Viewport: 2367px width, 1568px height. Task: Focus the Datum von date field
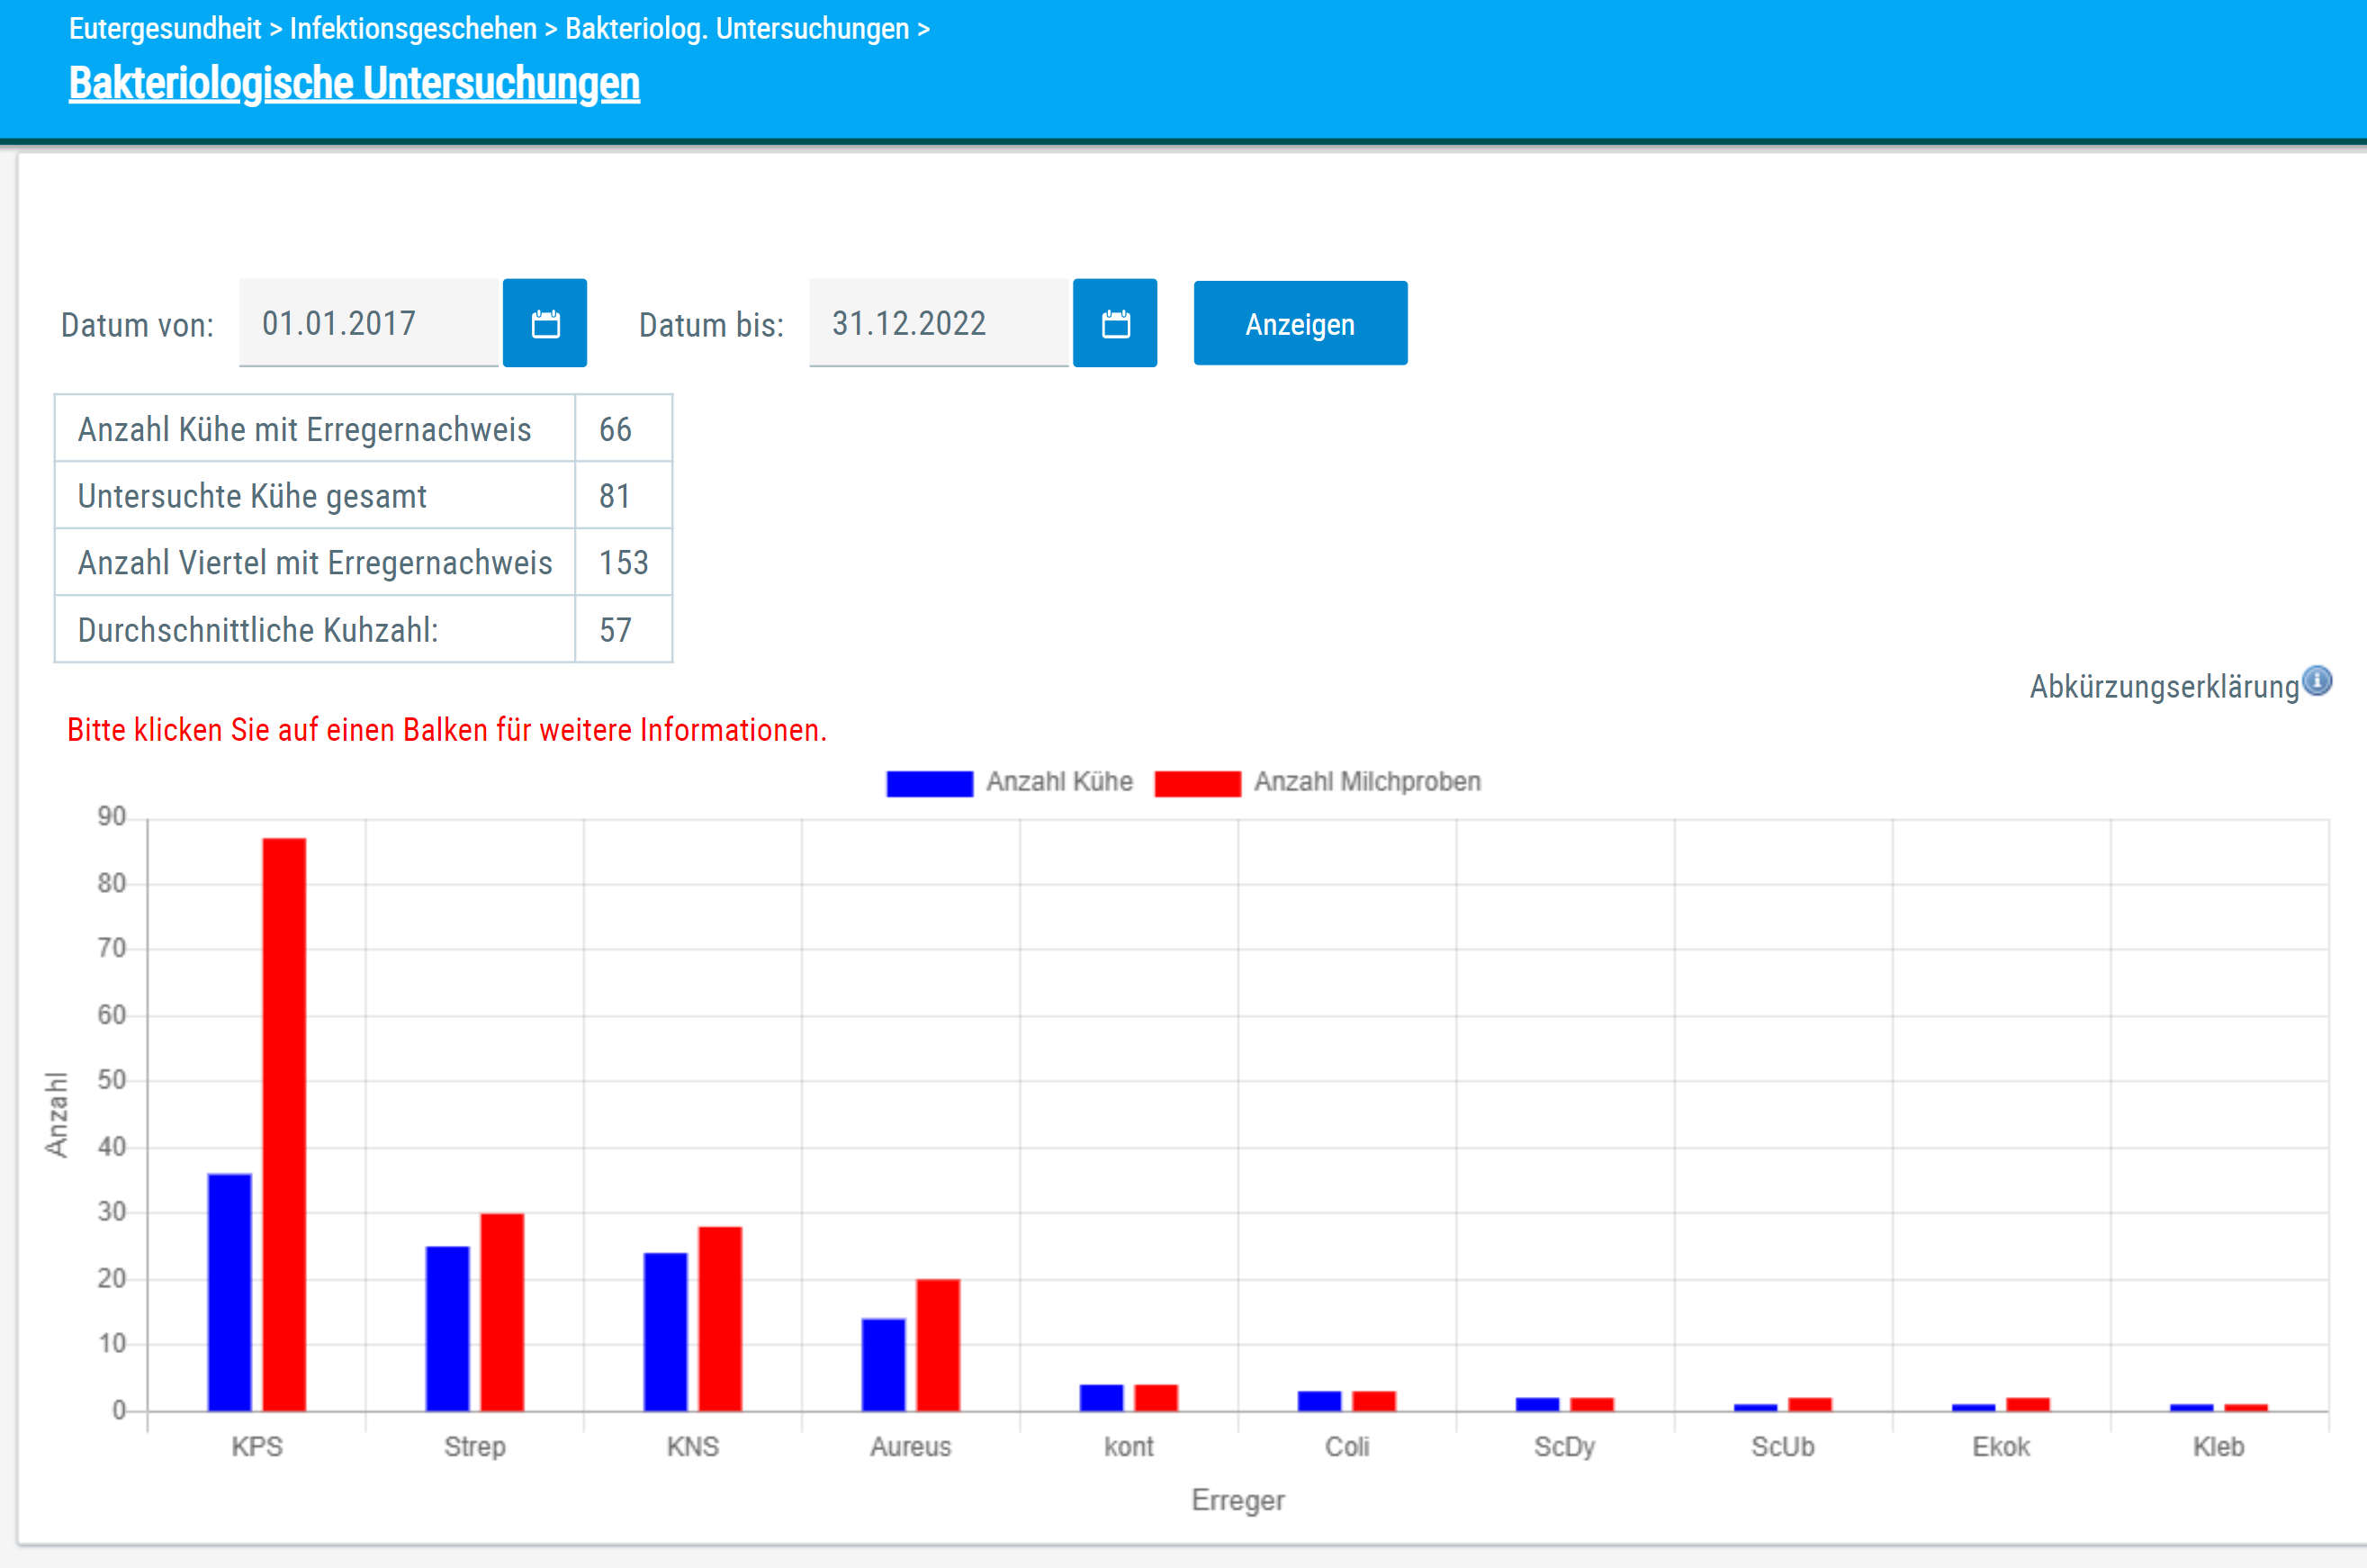point(369,323)
